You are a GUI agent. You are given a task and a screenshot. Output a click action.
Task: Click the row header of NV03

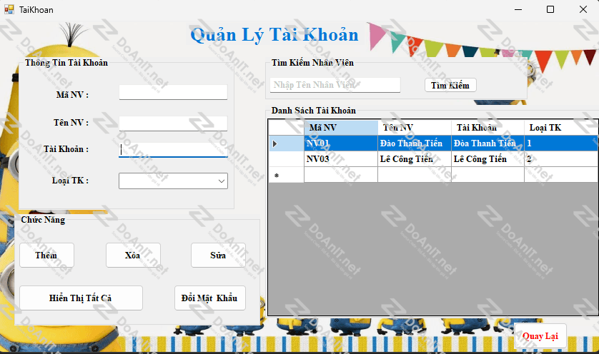[x=287, y=159]
